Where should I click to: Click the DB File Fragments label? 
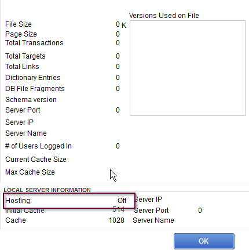[x=35, y=89]
